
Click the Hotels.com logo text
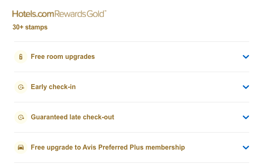pos(34,14)
